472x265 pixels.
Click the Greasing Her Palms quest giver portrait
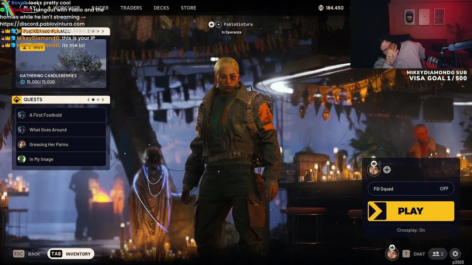click(22, 145)
